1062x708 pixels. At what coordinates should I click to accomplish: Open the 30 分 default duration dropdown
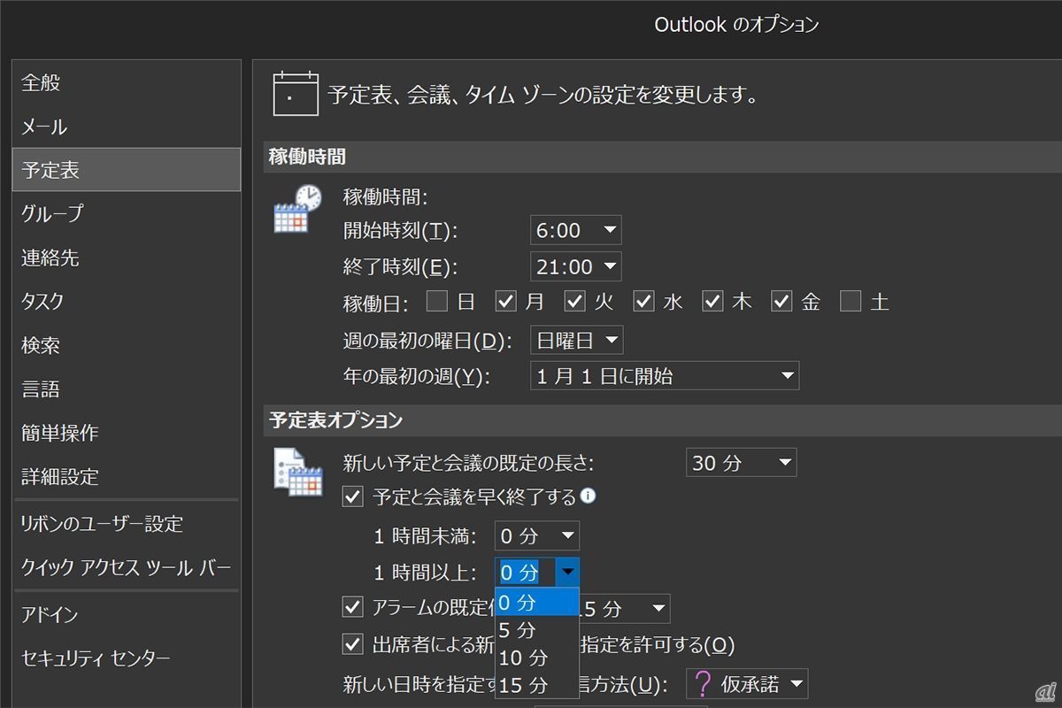(x=741, y=463)
